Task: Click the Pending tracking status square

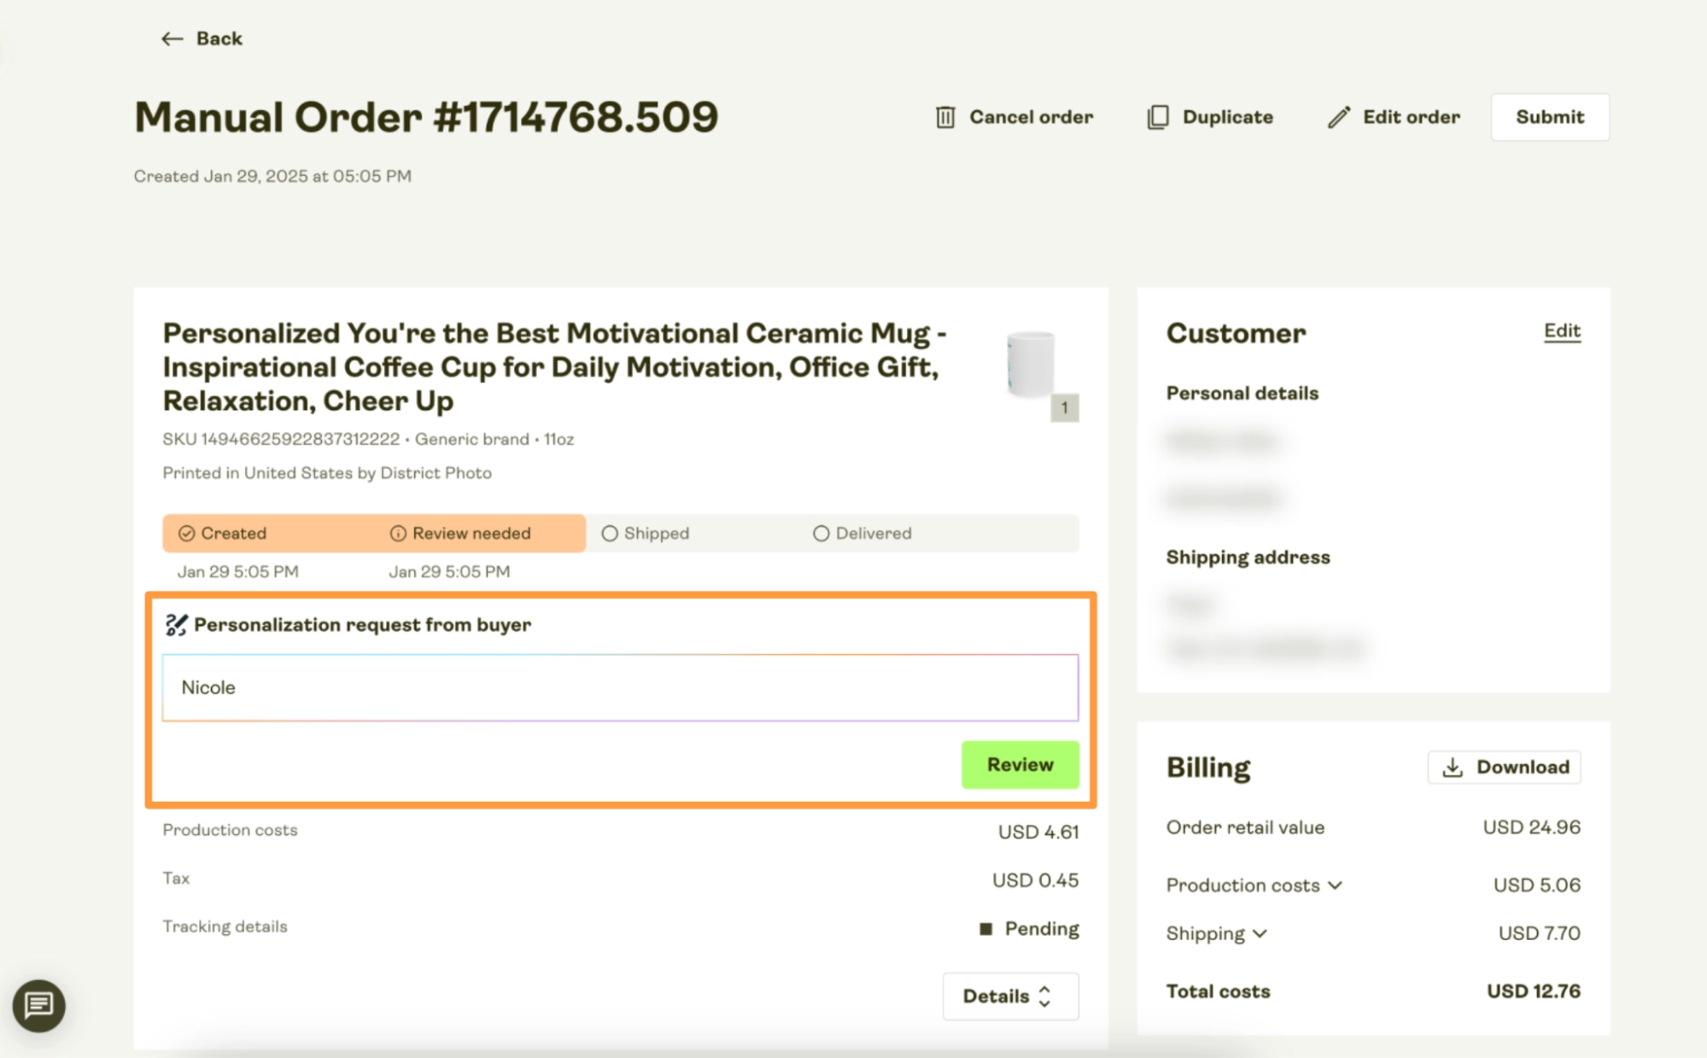Action: pos(985,928)
